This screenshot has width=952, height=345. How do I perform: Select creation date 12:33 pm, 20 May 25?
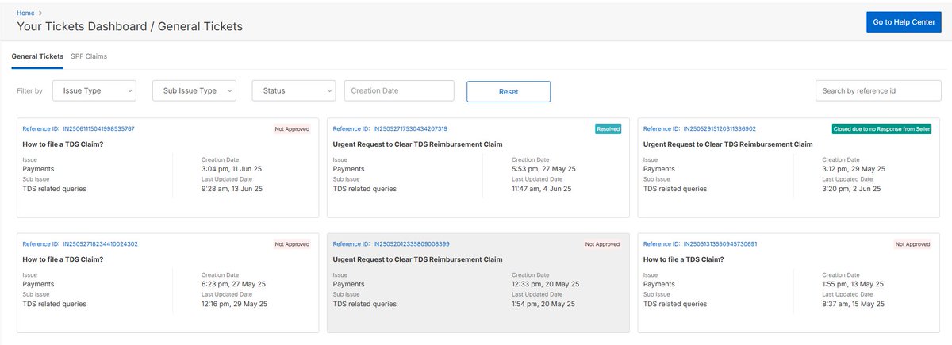pos(546,284)
